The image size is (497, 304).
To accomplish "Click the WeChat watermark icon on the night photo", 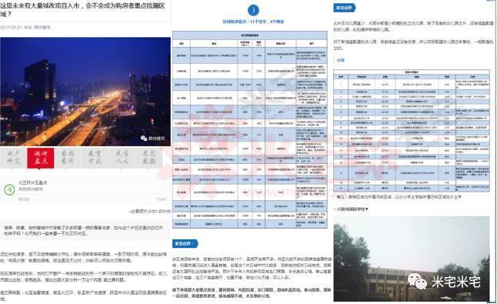I will (x=144, y=139).
